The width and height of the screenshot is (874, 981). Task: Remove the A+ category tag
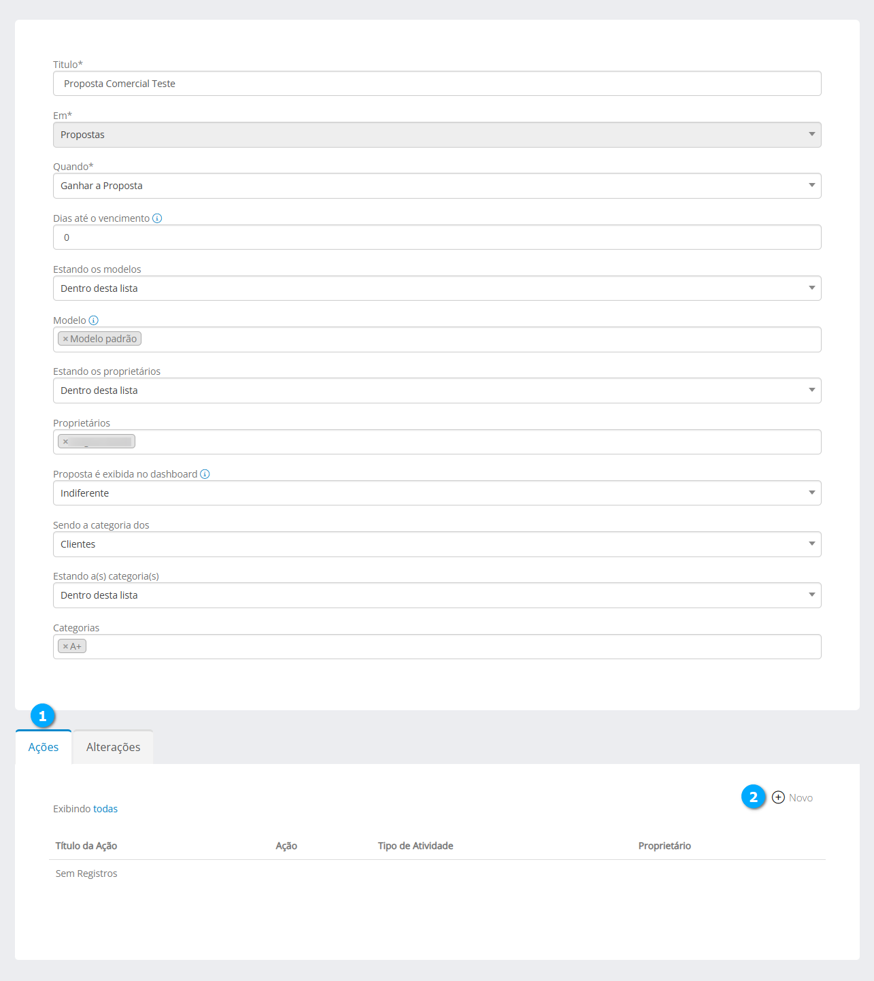coord(65,646)
